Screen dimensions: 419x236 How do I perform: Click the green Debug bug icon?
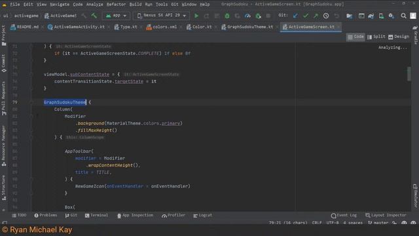[x=227, y=16]
